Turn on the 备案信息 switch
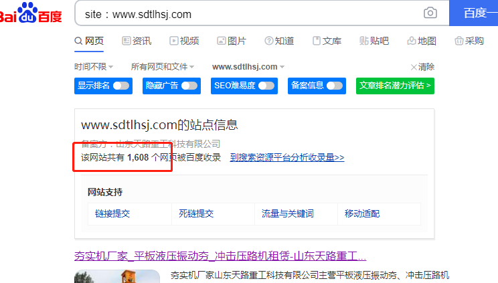498x283 pixels. click(x=335, y=86)
